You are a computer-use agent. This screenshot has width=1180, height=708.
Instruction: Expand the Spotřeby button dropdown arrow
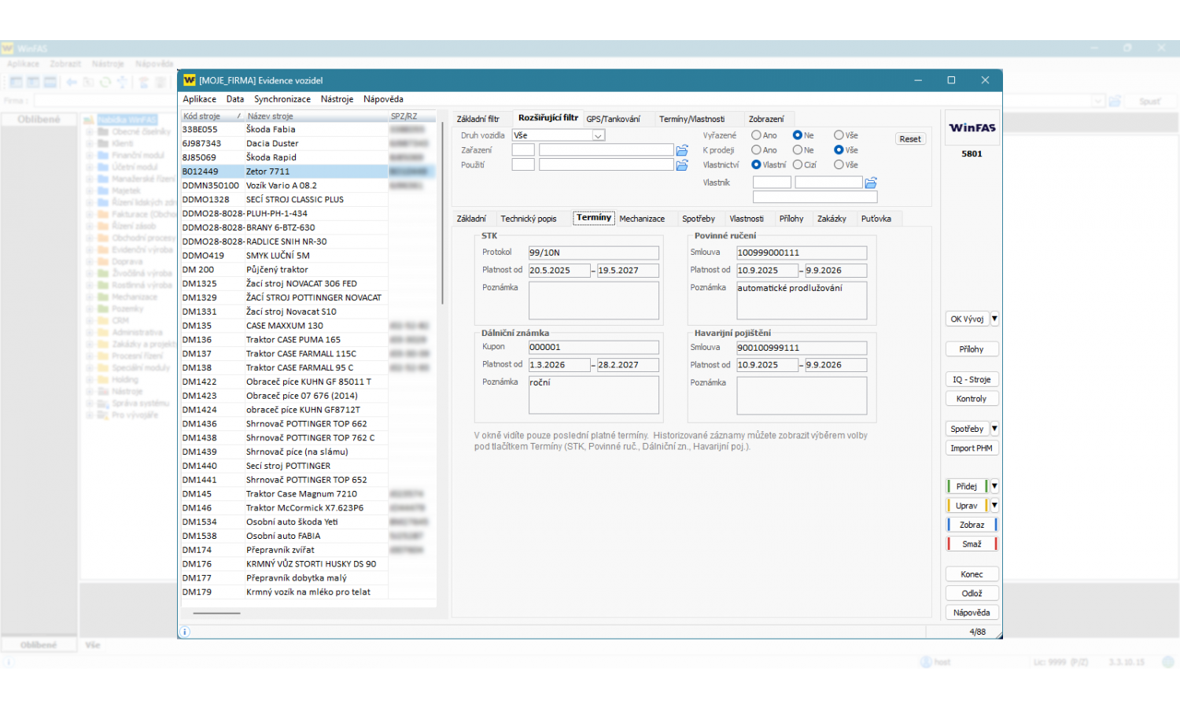pyautogui.click(x=994, y=429)
